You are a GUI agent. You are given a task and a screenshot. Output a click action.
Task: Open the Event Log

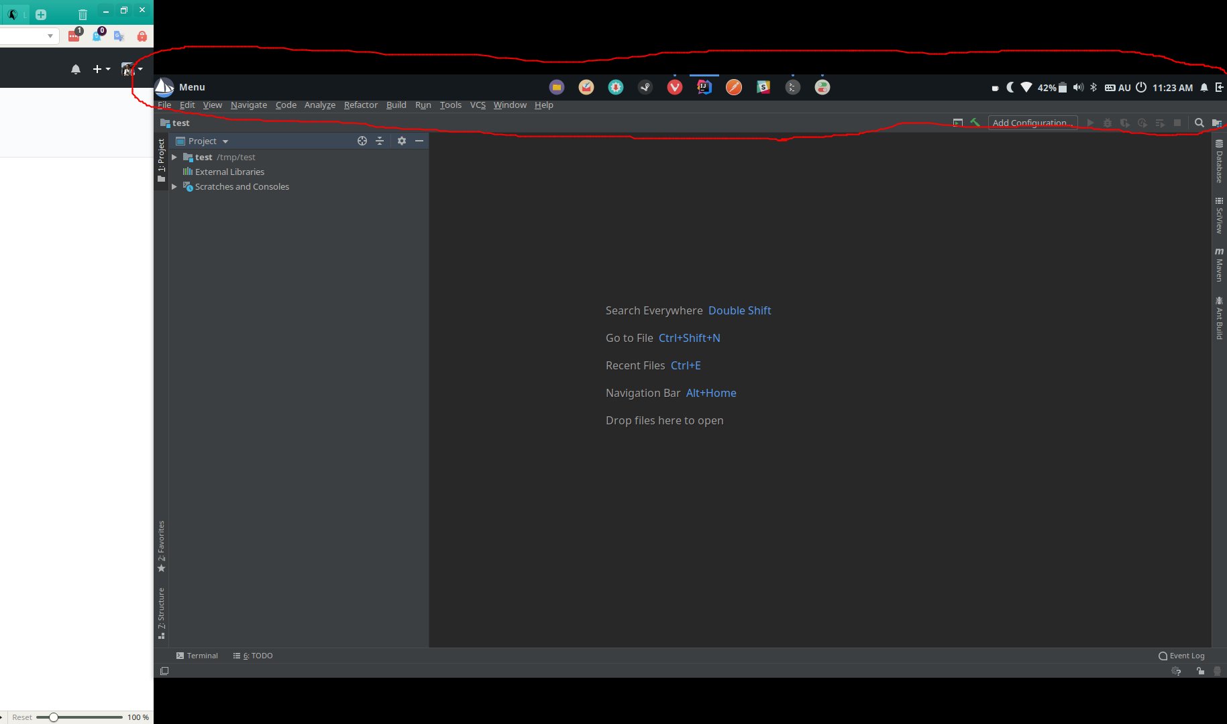coord(1185,656)
